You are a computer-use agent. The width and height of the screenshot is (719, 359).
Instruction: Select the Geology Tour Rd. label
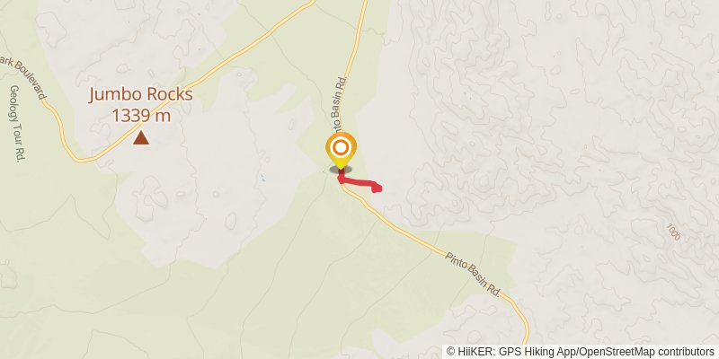coord(17,123)
